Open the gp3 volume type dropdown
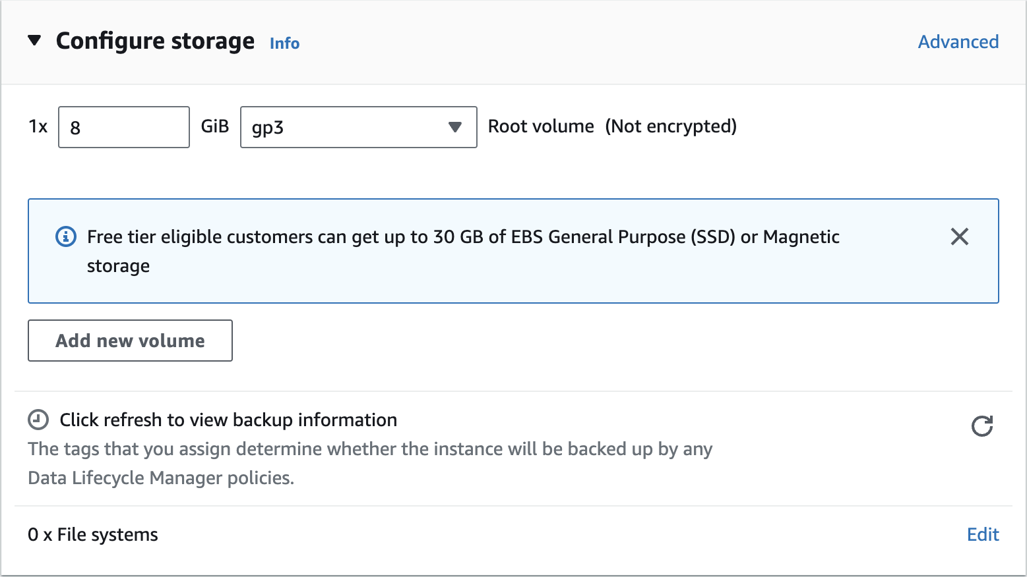 tap(358, 127)
